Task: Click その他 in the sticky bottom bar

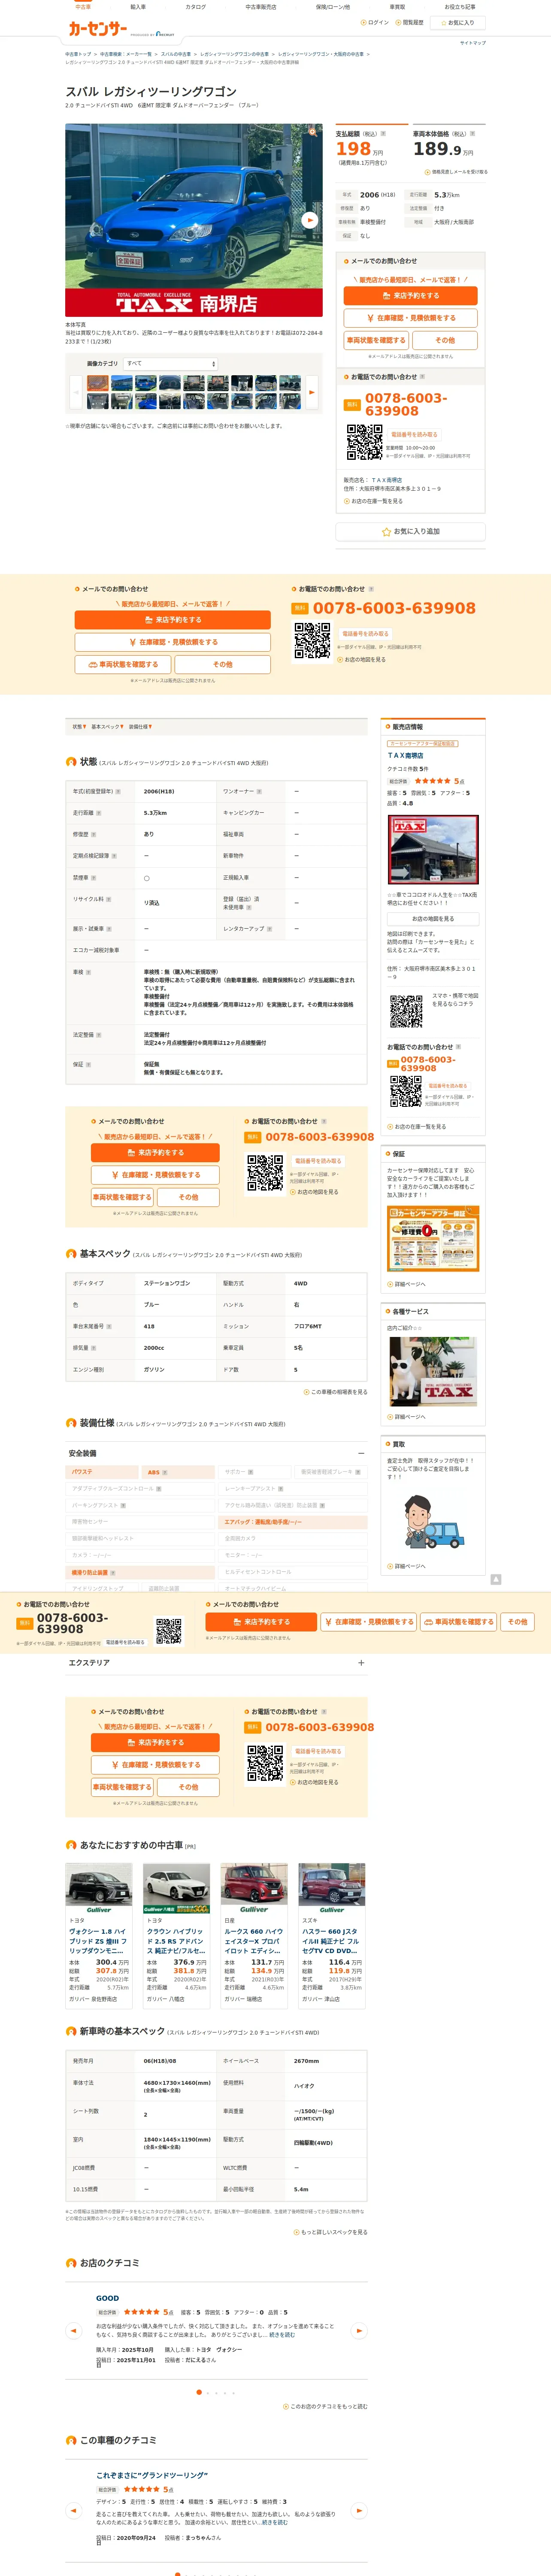Action: (x=517, y=1622)
